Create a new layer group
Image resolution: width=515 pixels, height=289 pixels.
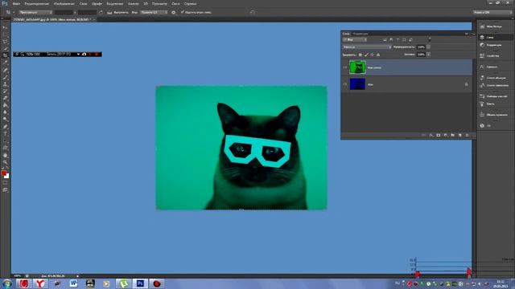point(452,136)
